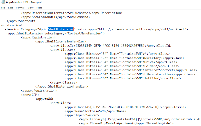Click the Class line containing Drive

point(121,62)
